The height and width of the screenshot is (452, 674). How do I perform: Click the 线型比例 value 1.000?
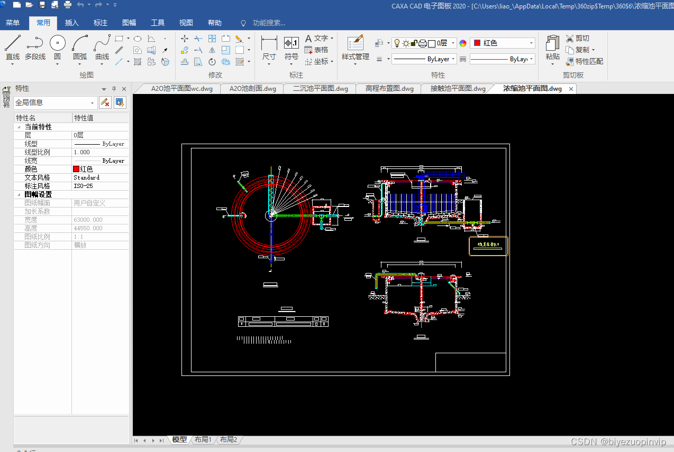(100, 153)
